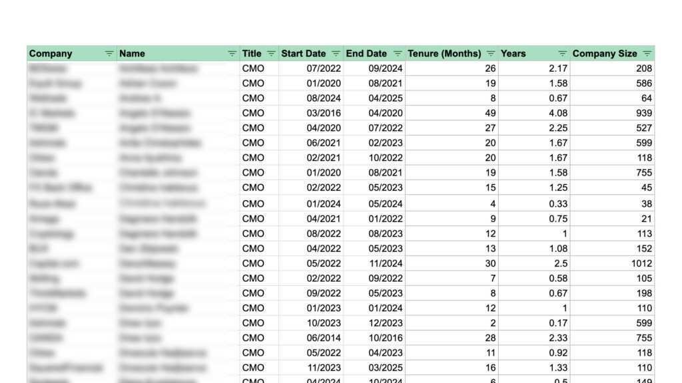Select the Name header cell

click(x=178, y=53)
